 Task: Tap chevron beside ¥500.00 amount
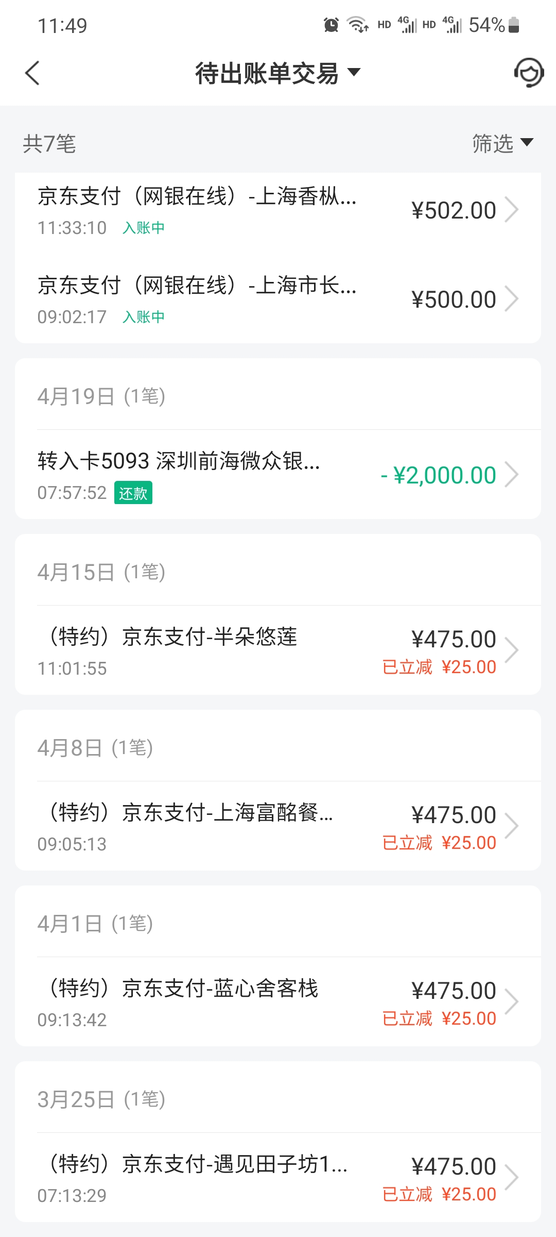click(511, 299)
